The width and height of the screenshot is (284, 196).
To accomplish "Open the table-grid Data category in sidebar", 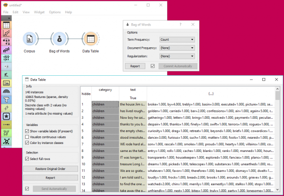I will tap(7, 25).
